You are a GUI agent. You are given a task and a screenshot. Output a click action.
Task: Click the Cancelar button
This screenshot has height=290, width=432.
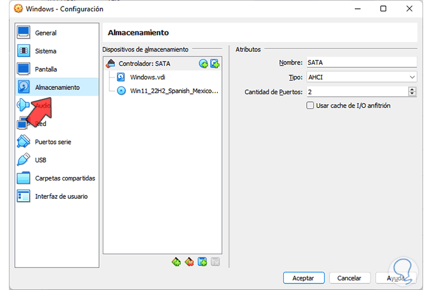pos(350,278)
